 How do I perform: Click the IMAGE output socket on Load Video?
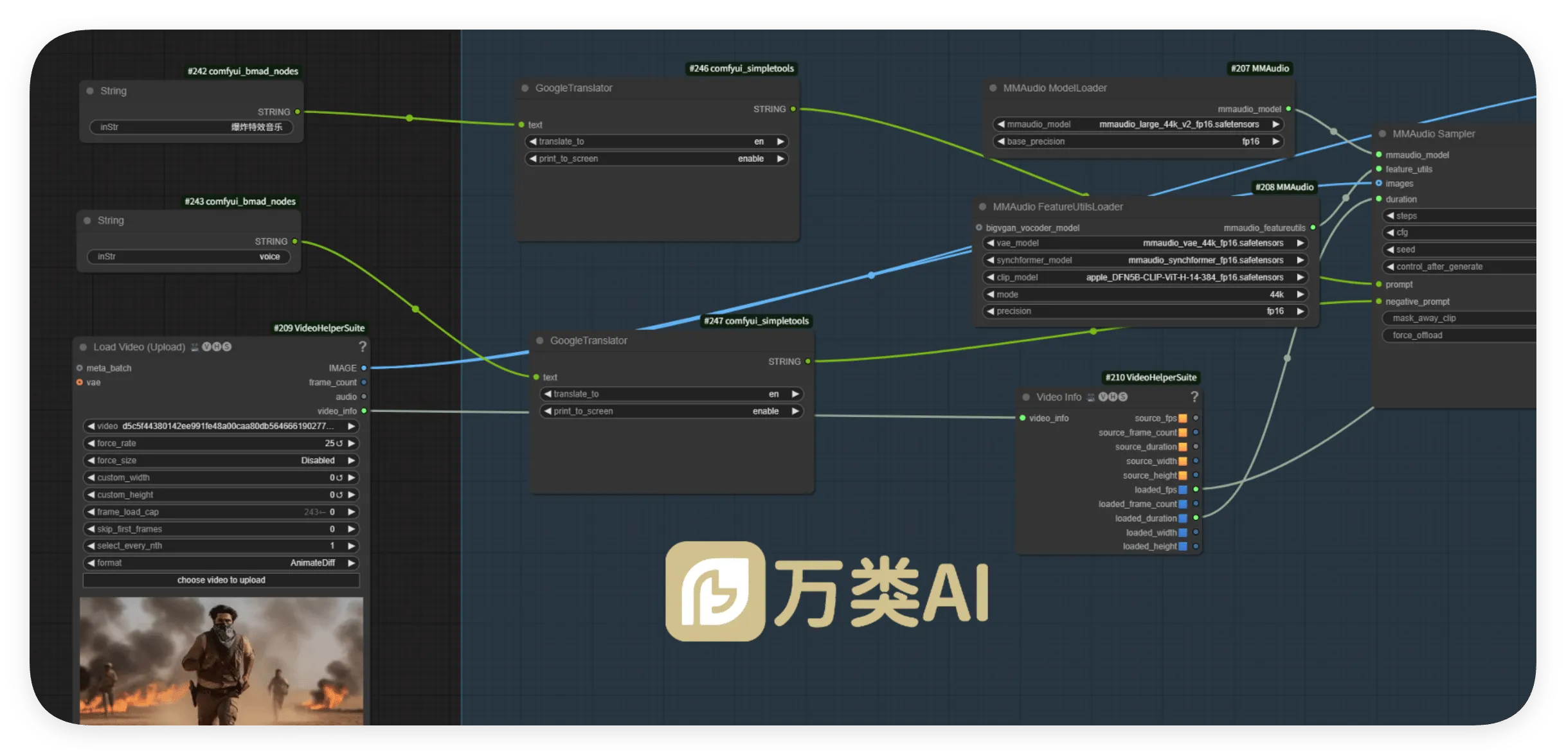tap(364, 368)
